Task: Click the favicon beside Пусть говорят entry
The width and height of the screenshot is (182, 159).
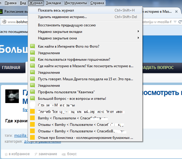Action: tap(32, 79)
